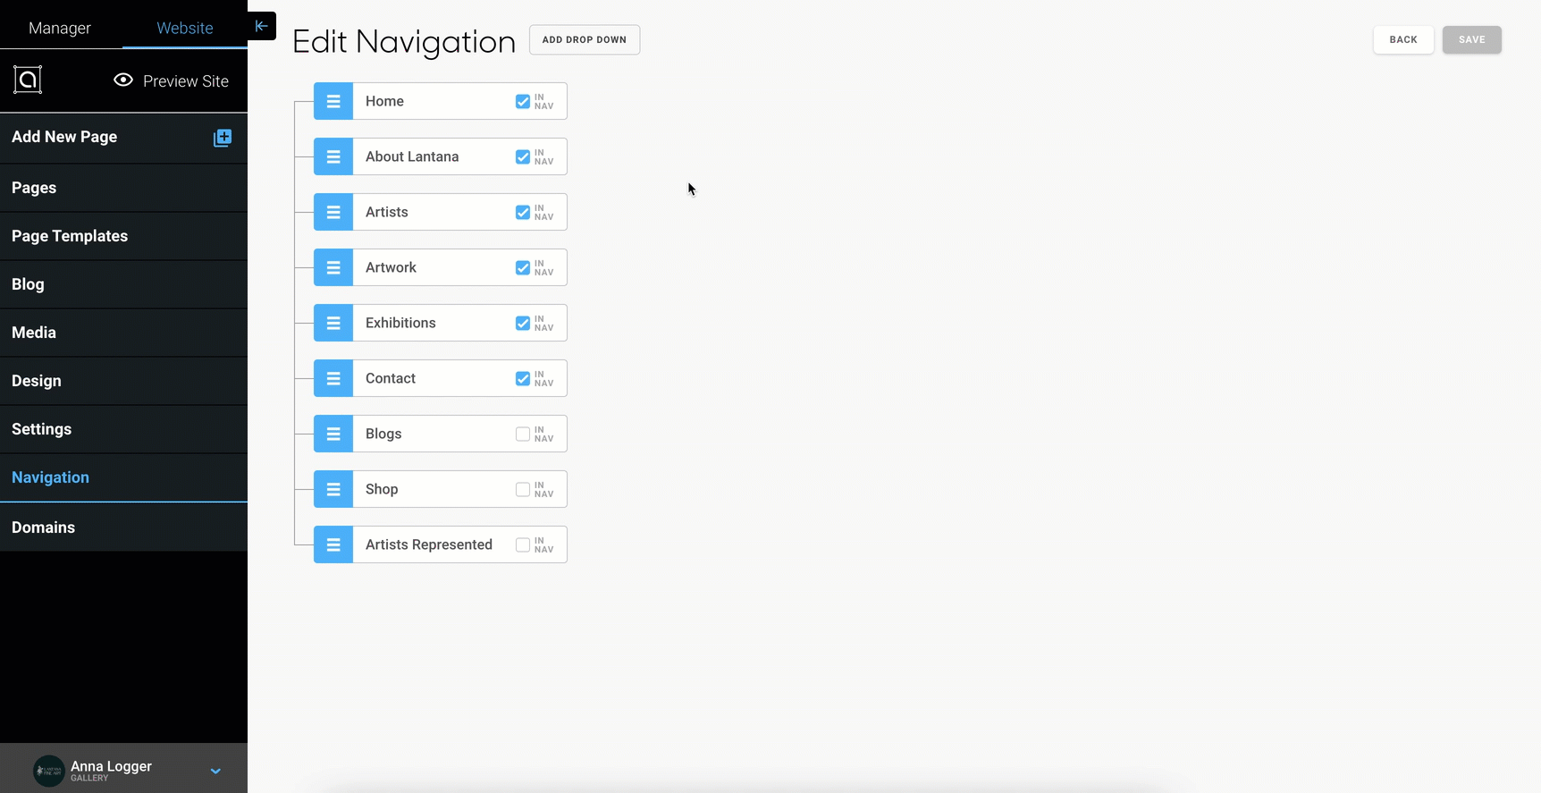Screen dimensions: 1541x793
Task: Open Pages in the sidebar
Action: point(123,188)
